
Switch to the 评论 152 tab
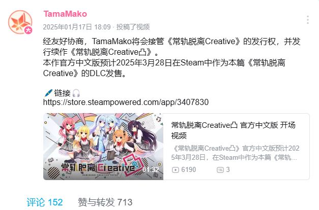[x=45, y=202]
